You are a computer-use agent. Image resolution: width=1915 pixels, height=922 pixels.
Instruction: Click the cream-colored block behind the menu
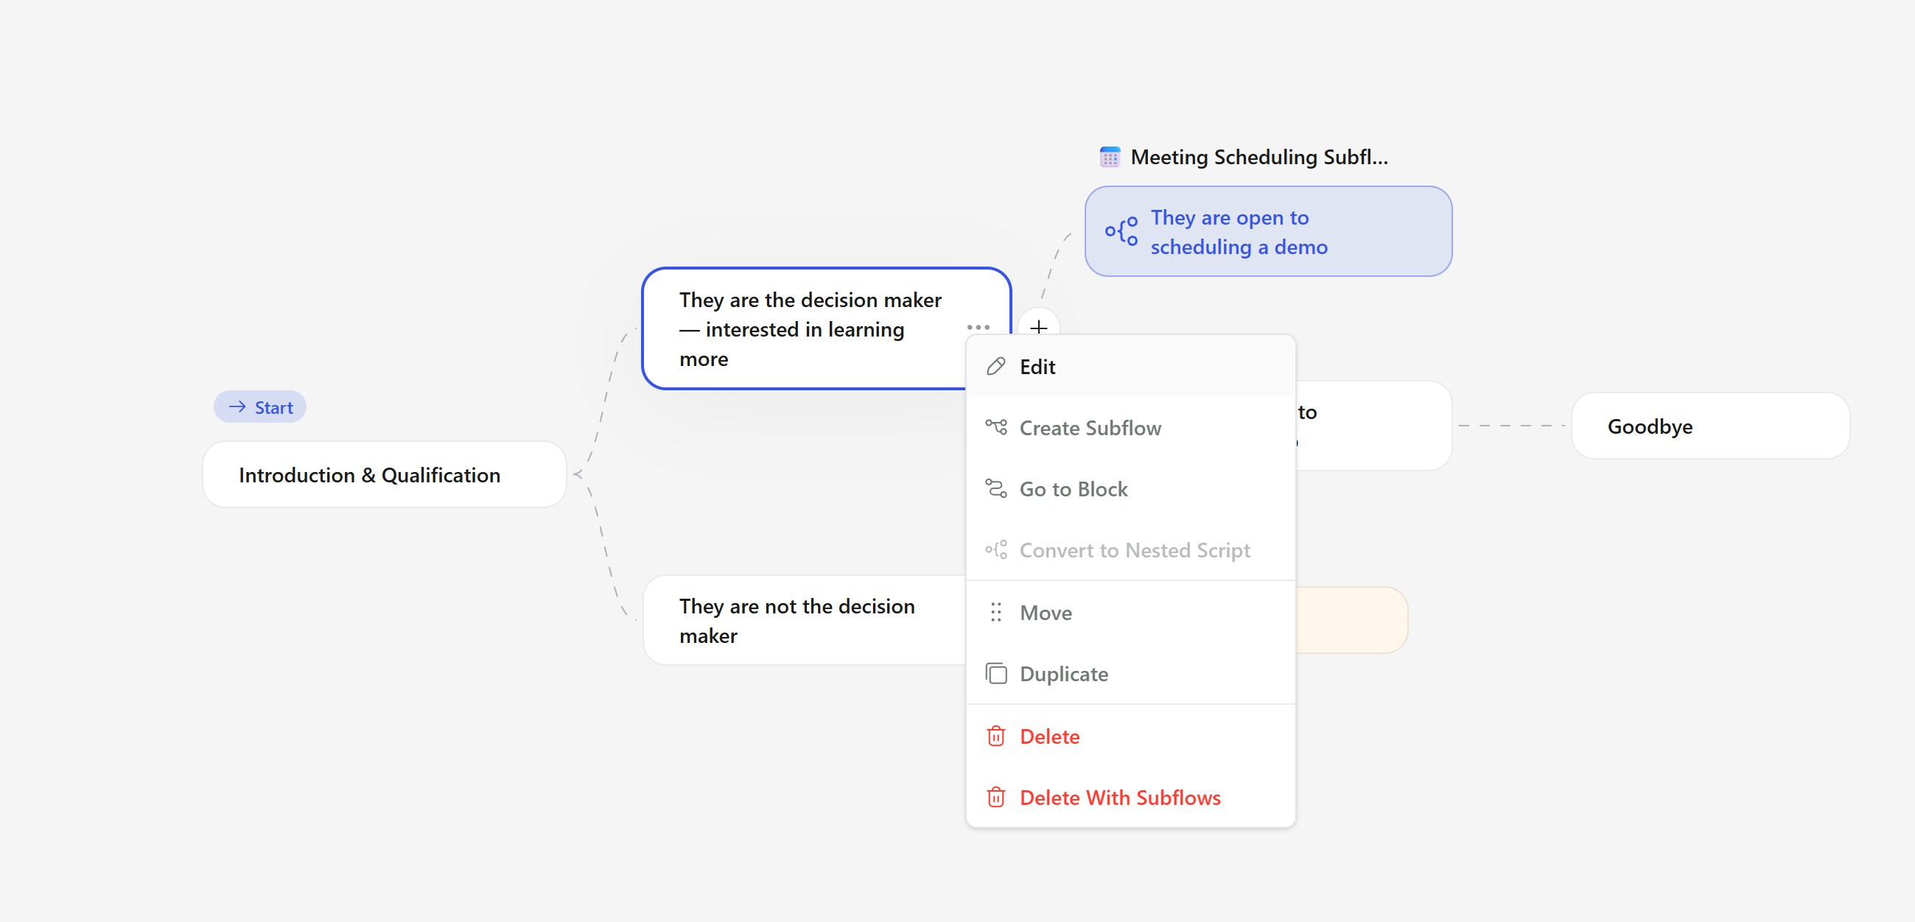[1351, 620]
